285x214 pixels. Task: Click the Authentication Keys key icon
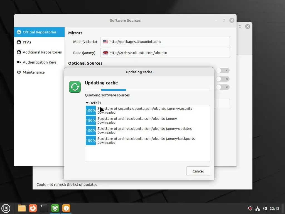click(19, 62)
